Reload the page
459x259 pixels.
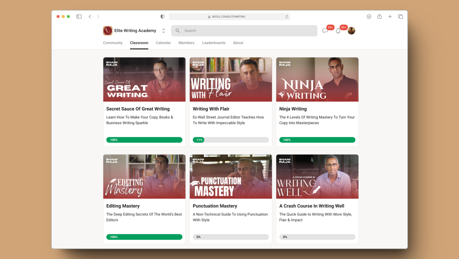tap(286, 17)
